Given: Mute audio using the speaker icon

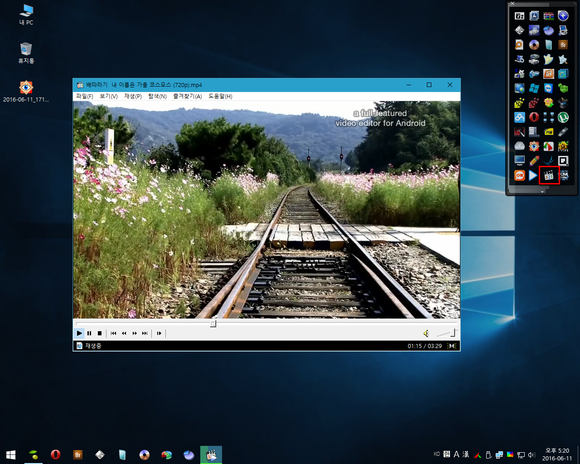Looking at the screenshot, I should click(426, 333).
